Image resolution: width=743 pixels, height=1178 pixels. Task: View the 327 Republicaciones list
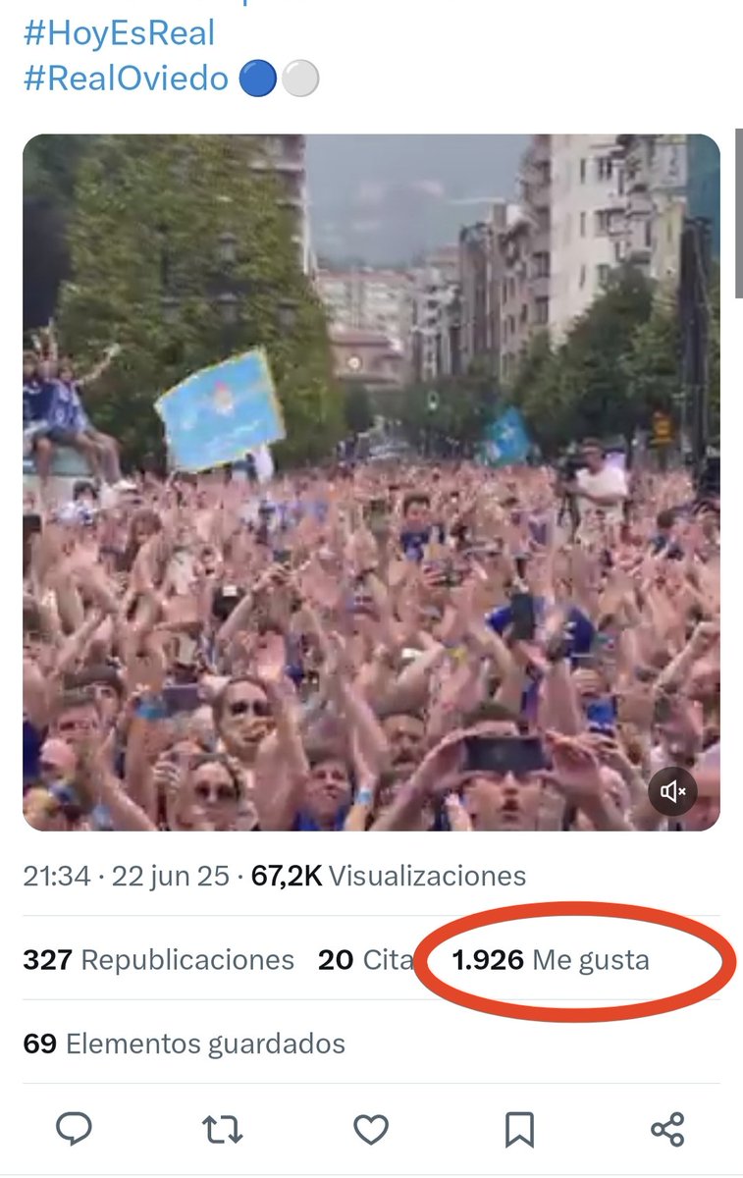[158, 959]
